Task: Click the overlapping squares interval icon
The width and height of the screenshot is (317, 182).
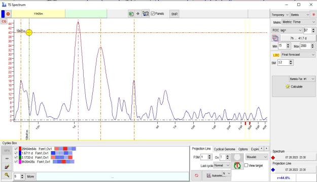Action: tap(275, 38)
